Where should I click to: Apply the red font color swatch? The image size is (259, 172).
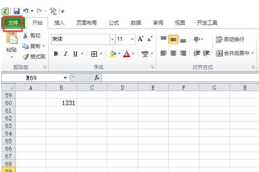pos(126,54)
